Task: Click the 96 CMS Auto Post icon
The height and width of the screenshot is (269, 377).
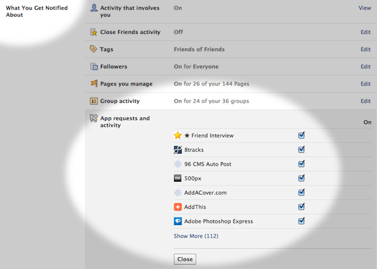Action: (178, 164)
